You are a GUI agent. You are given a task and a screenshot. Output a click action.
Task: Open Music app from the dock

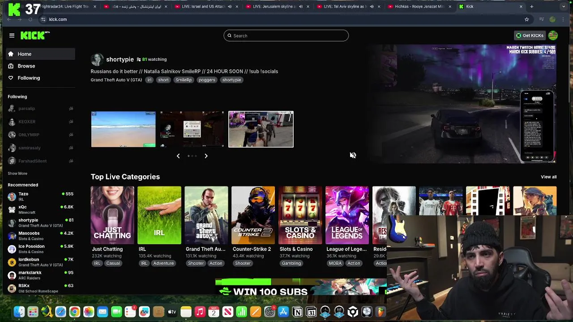pos(200,312)
